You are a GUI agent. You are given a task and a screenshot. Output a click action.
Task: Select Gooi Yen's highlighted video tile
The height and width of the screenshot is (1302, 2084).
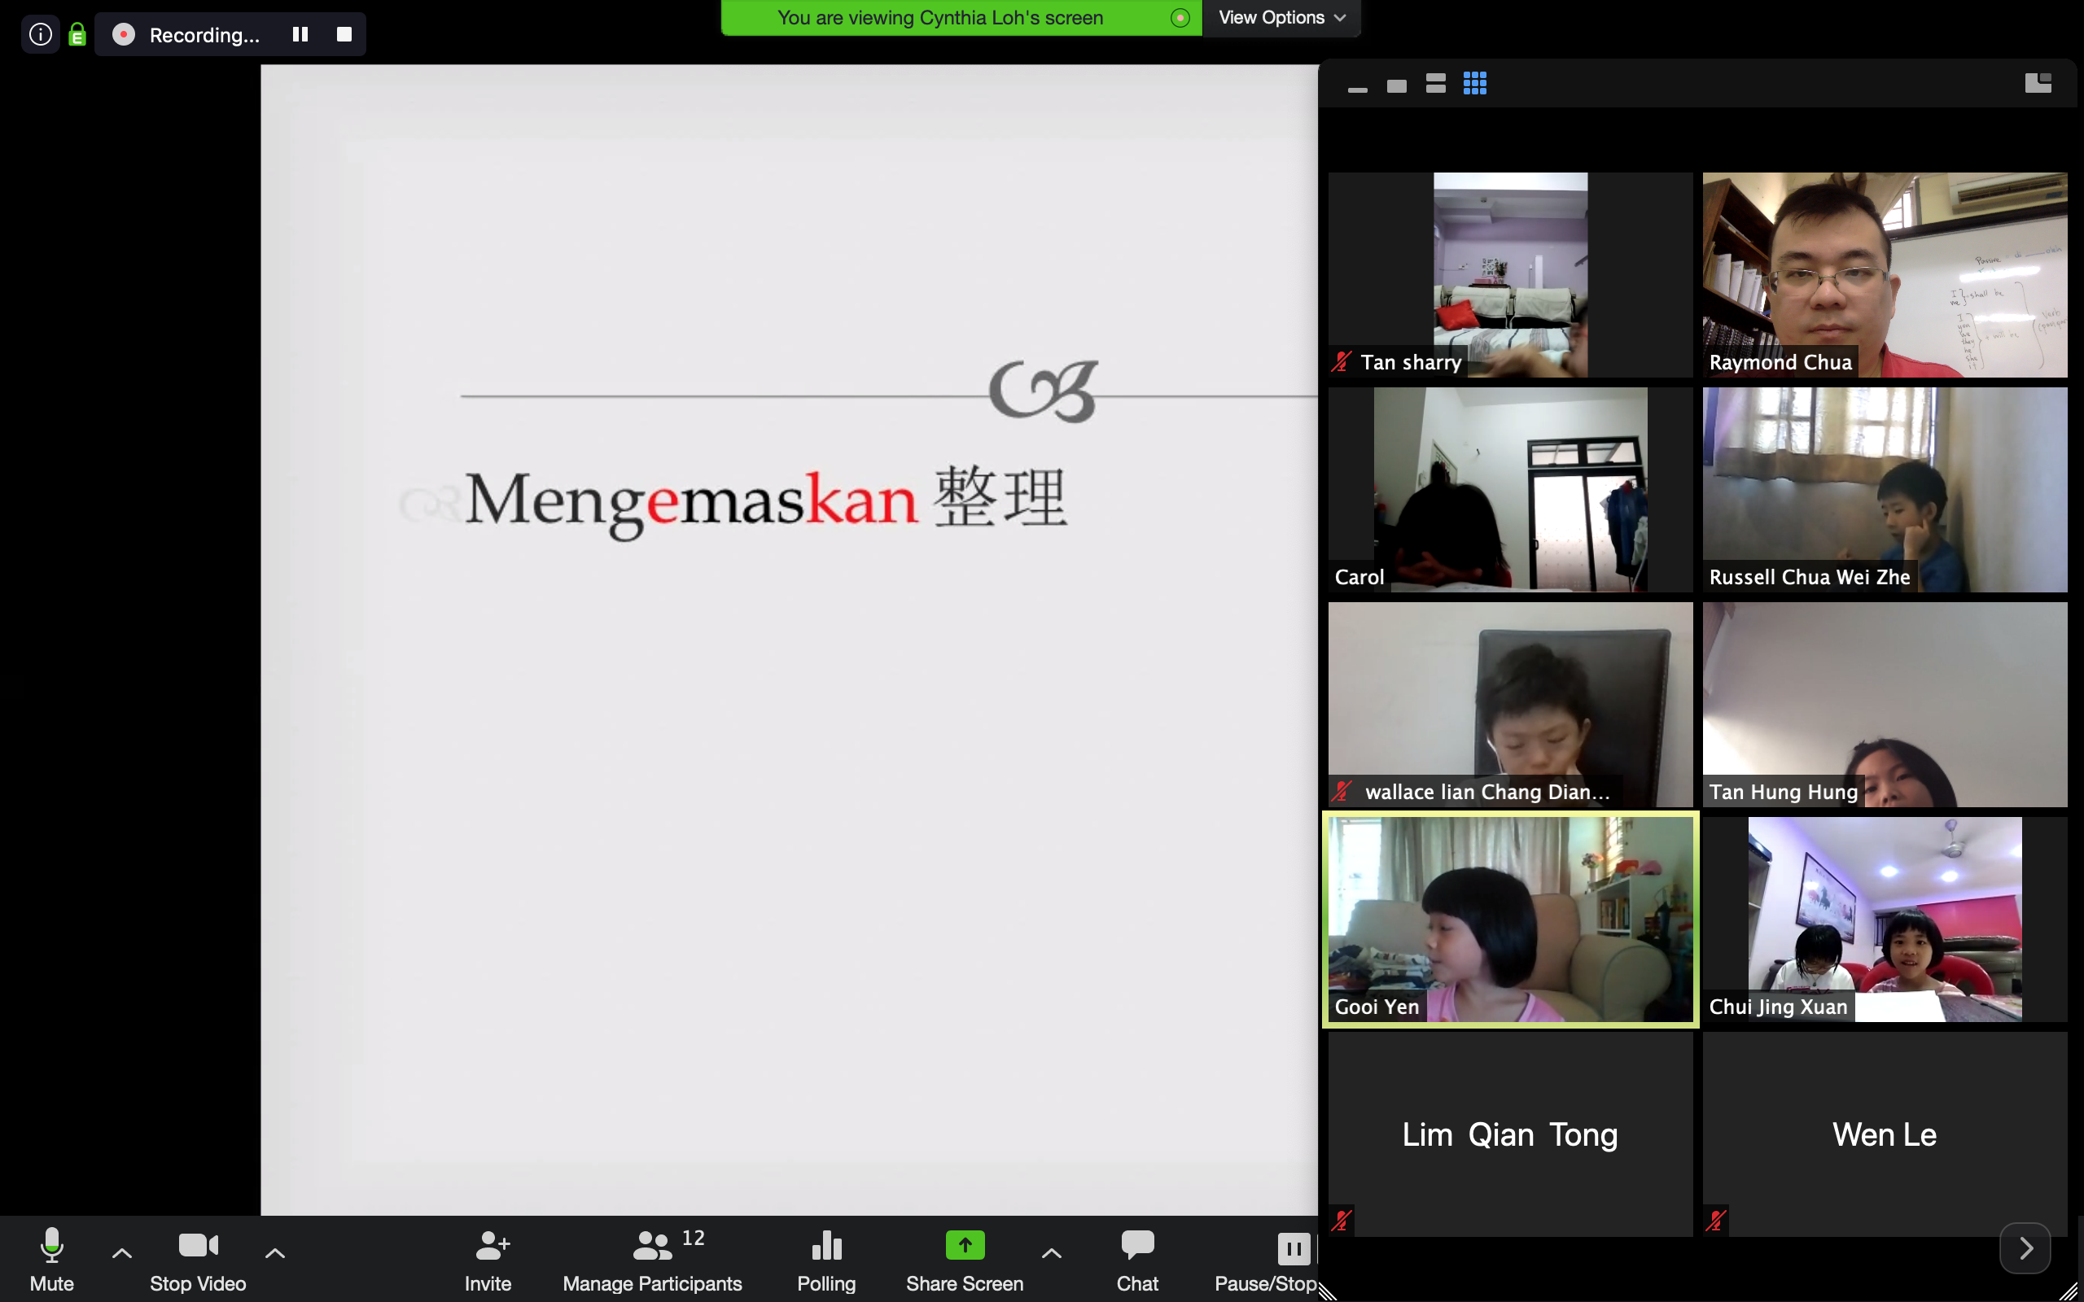pyautogui.click(x=1510, y=919)
